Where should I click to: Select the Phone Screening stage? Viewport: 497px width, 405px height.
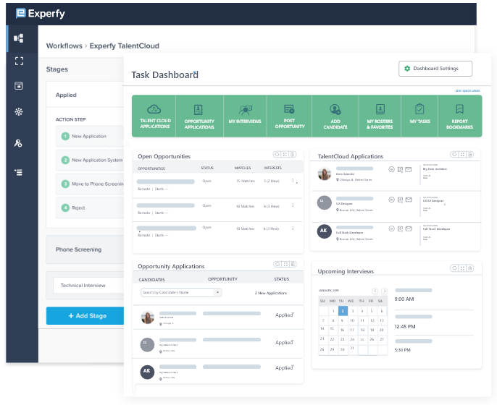pos(85,250)
